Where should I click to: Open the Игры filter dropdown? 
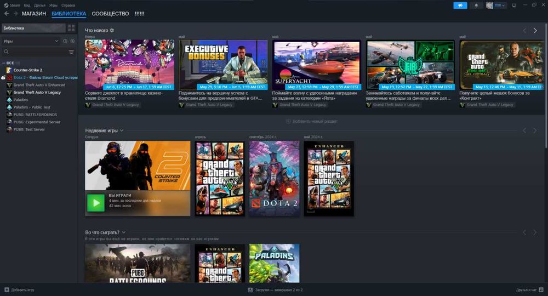coord(31,41)
